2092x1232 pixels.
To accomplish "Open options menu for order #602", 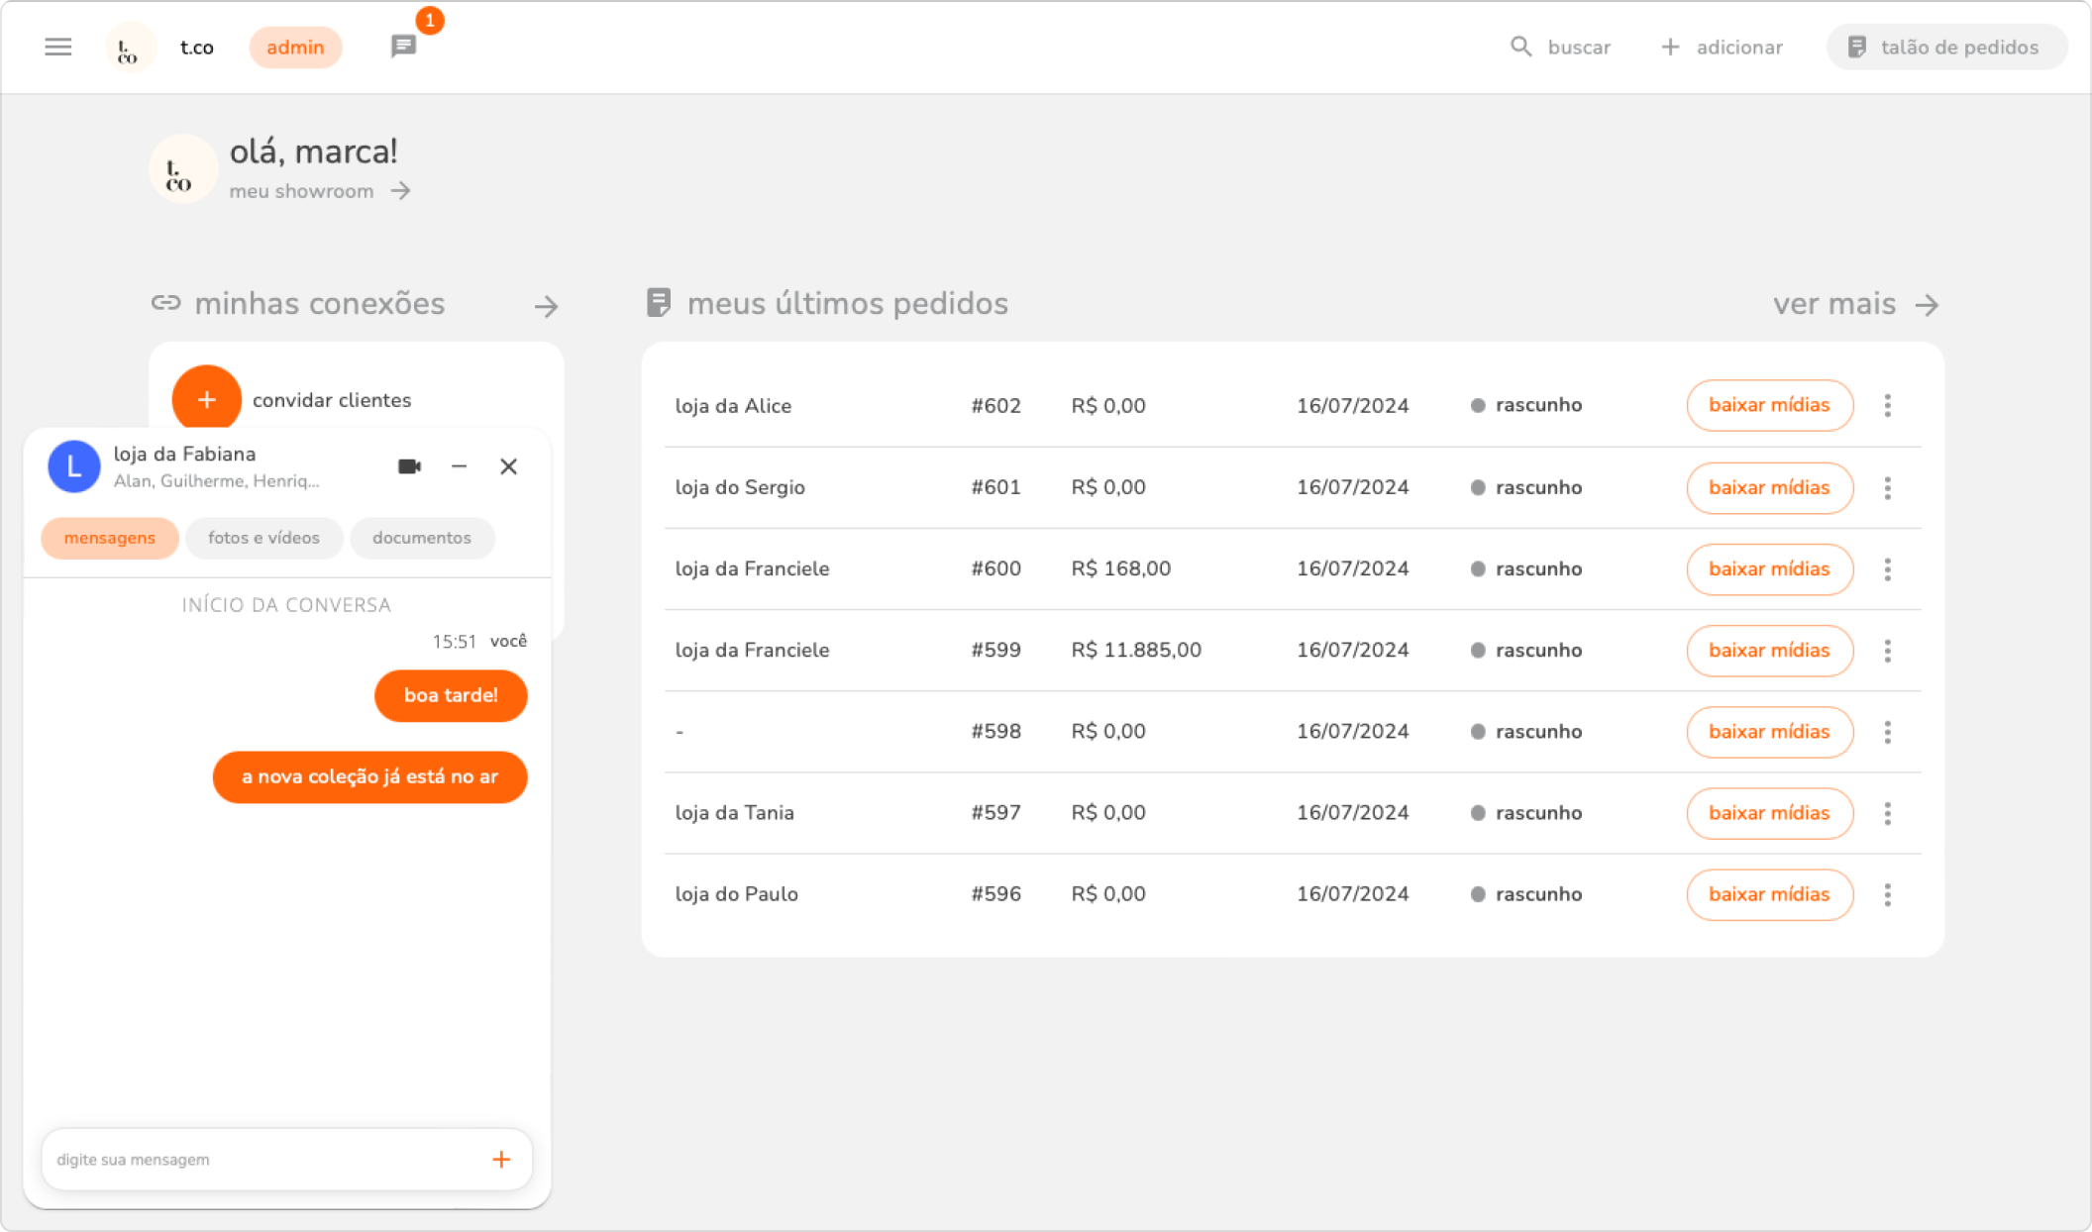I will tap(1887, 405).
